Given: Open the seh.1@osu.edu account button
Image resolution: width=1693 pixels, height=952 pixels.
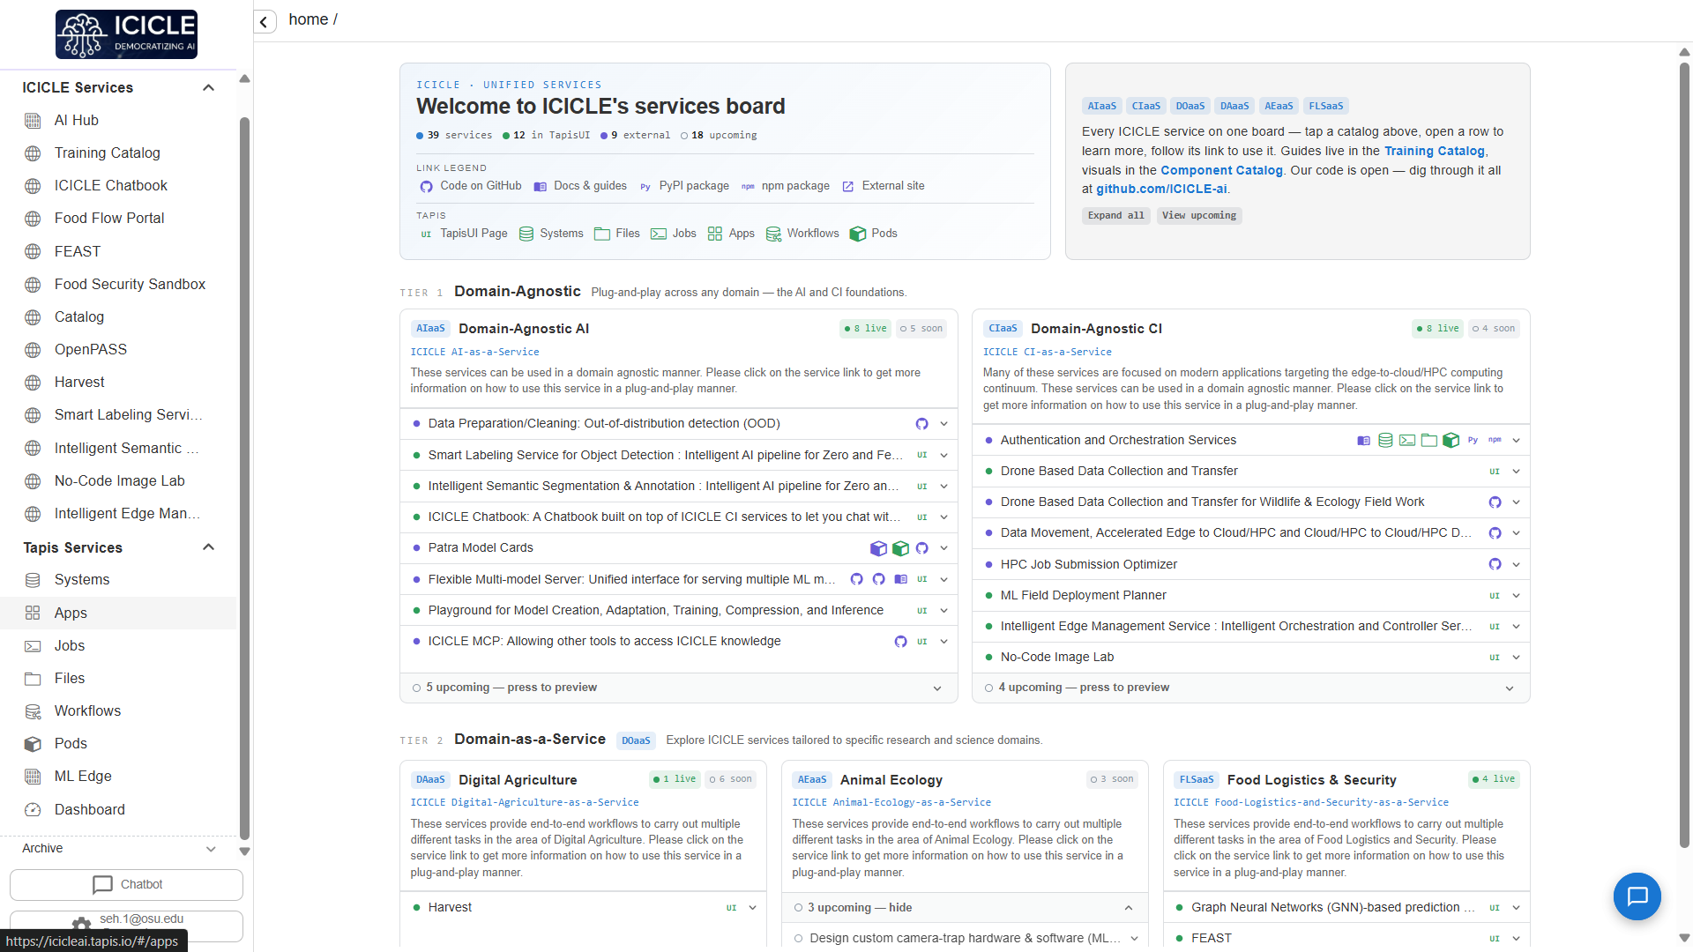Looking at the screenshot, I should (x=126, y=926).
